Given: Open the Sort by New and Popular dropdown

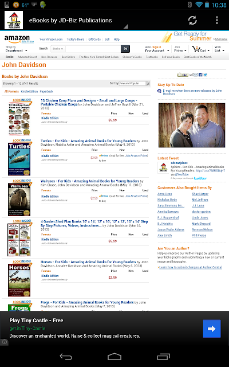Looking at the screenshot, I should (x=134, y=83).
